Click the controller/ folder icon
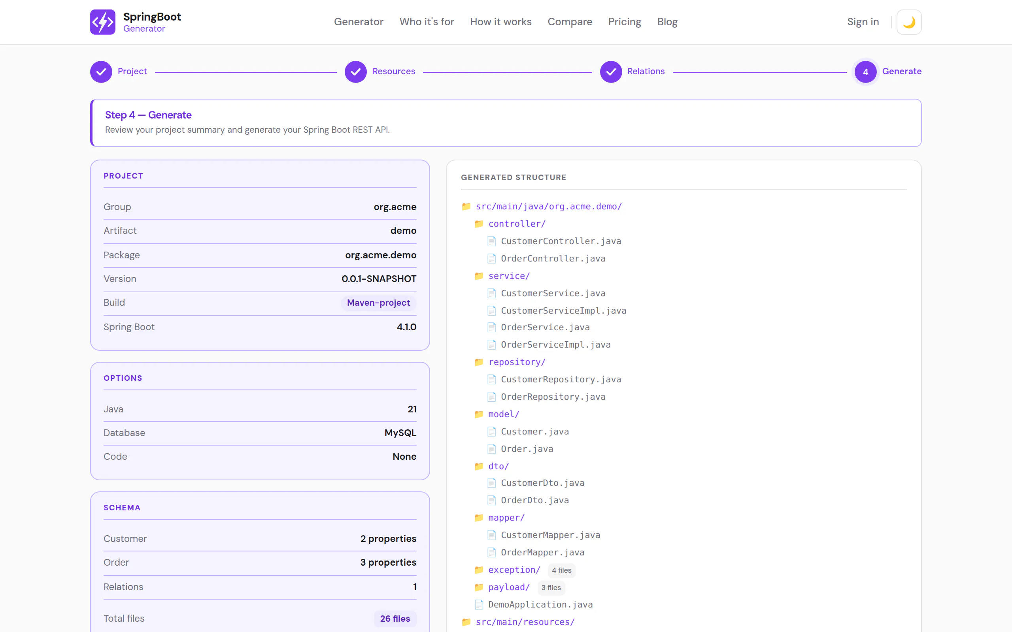Viewport: 1012px width, 632px height. click(x=478, y=224)
